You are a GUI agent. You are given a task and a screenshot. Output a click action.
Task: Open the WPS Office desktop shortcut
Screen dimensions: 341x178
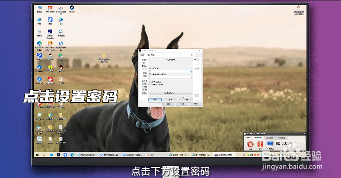pyautogui.click(x=50, y=9)
